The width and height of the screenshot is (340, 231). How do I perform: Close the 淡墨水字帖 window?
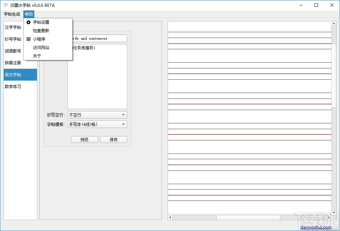coord(332,5)
